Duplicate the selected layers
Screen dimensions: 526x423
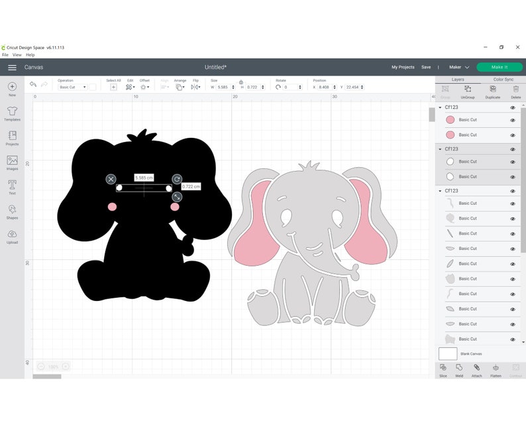(492, 89)
